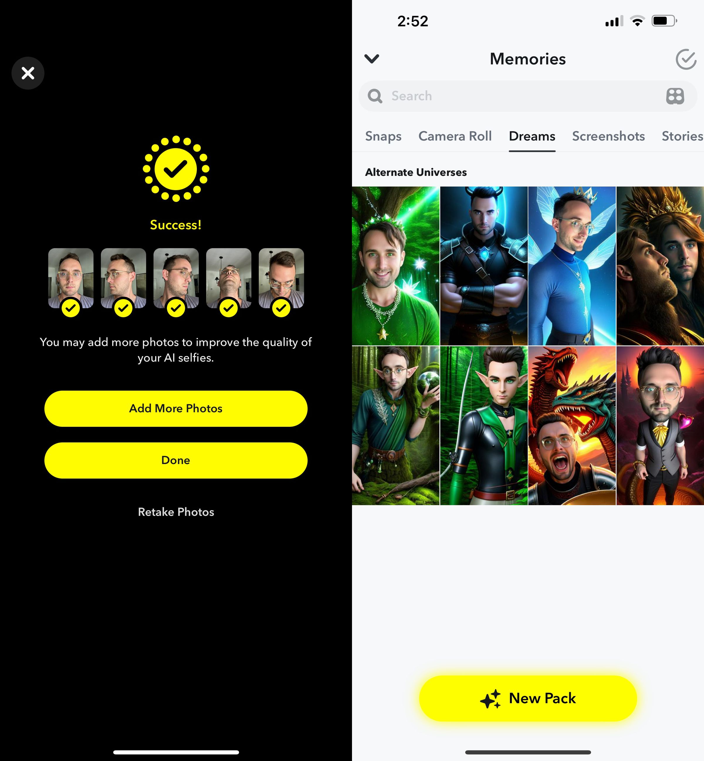Image resolution: width=704 pixels, height=761 pixels.
Task: Tap the Snaps tab in Memories
Action: [383, 137]
